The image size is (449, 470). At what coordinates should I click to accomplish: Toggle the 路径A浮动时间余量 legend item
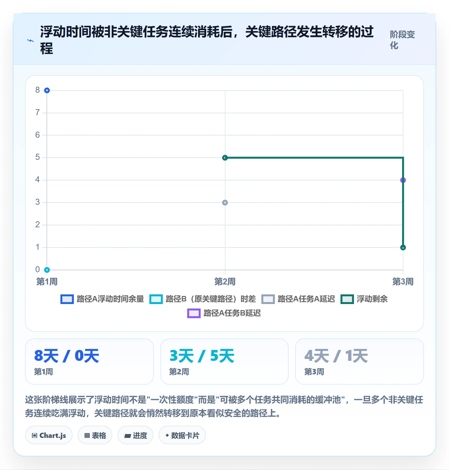pos(102,299)
